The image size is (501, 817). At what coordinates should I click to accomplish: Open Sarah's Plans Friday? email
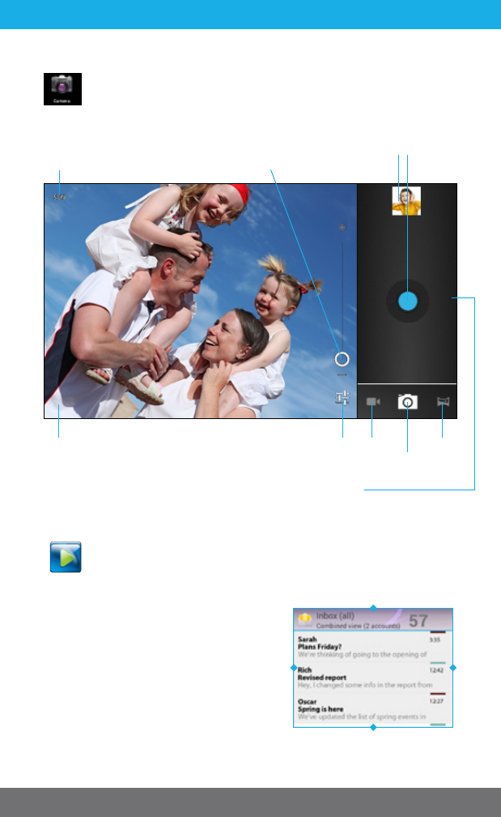[373, 646]
